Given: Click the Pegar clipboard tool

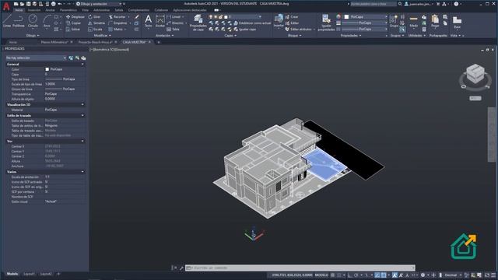Looking at the screenshot, I should (435, 21).
